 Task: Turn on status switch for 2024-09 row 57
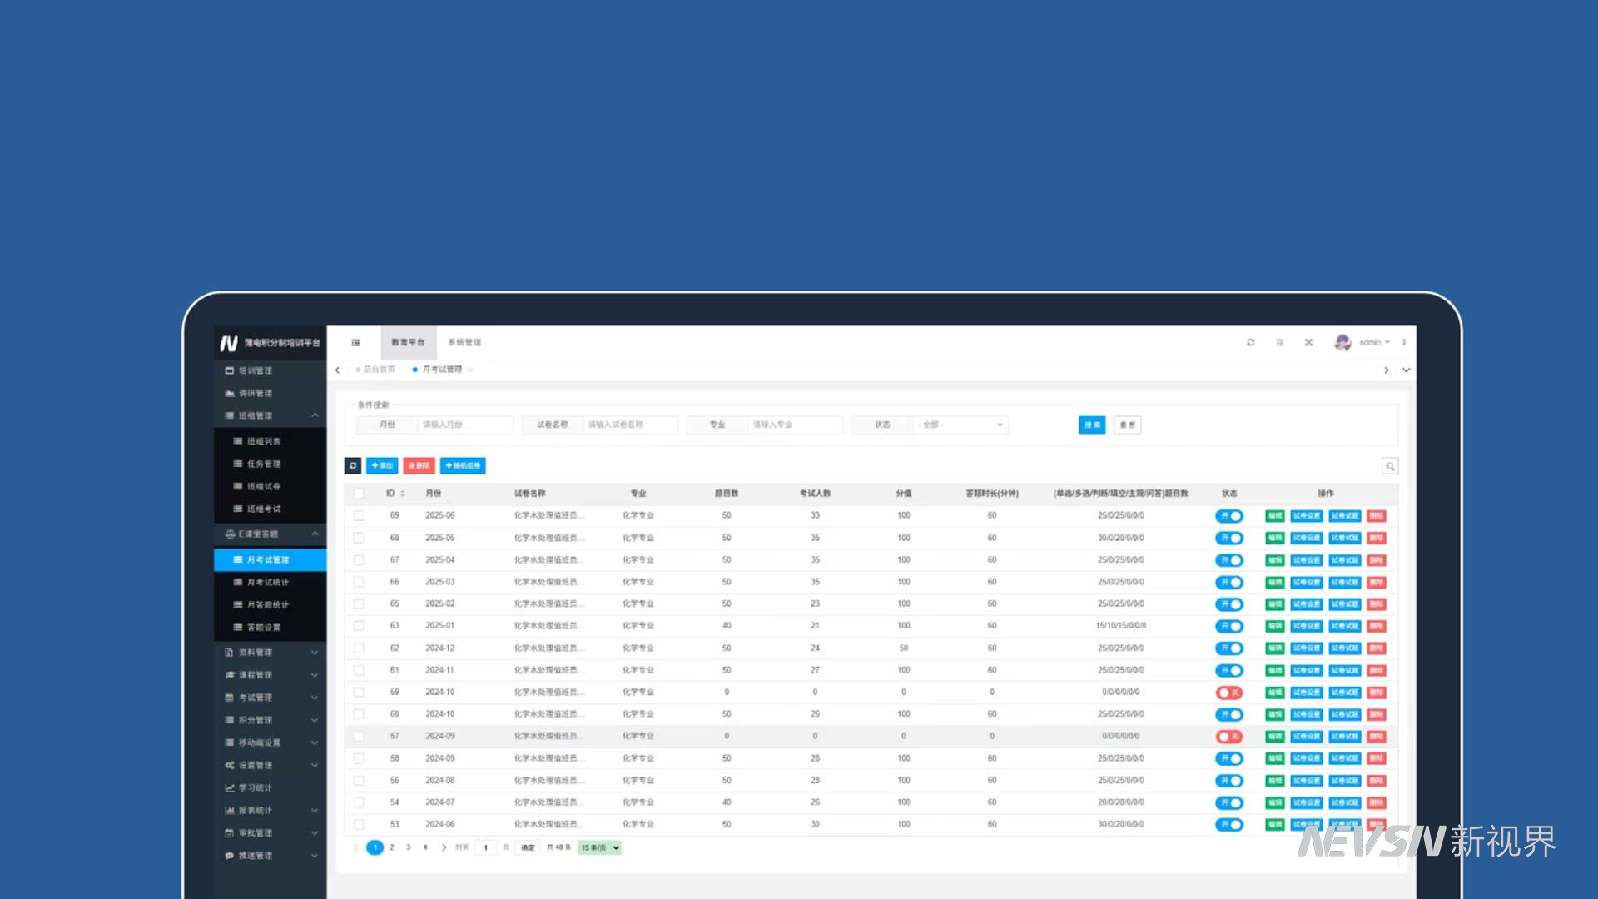[1228, 737]
